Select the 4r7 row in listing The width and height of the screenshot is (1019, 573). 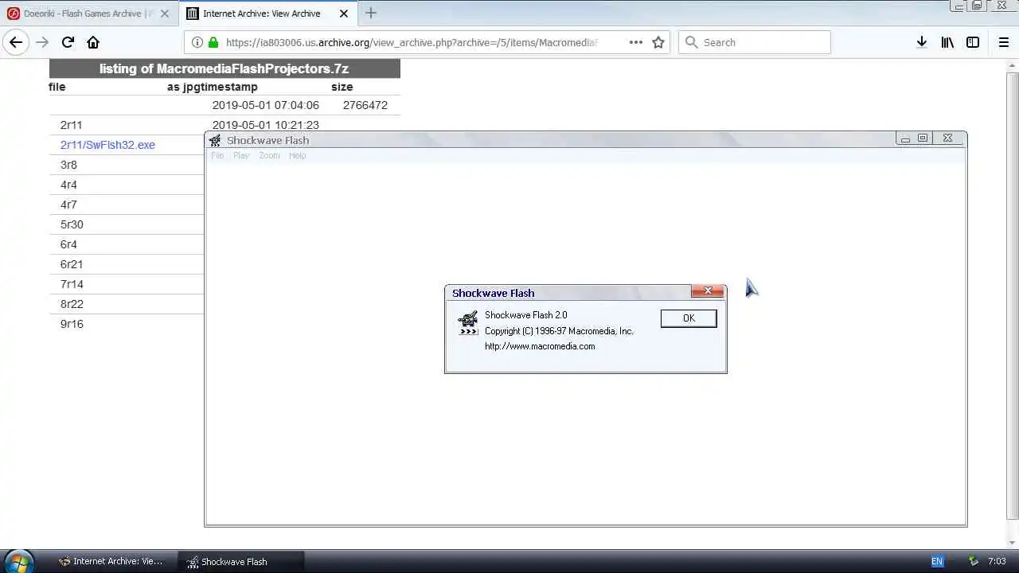68,205
